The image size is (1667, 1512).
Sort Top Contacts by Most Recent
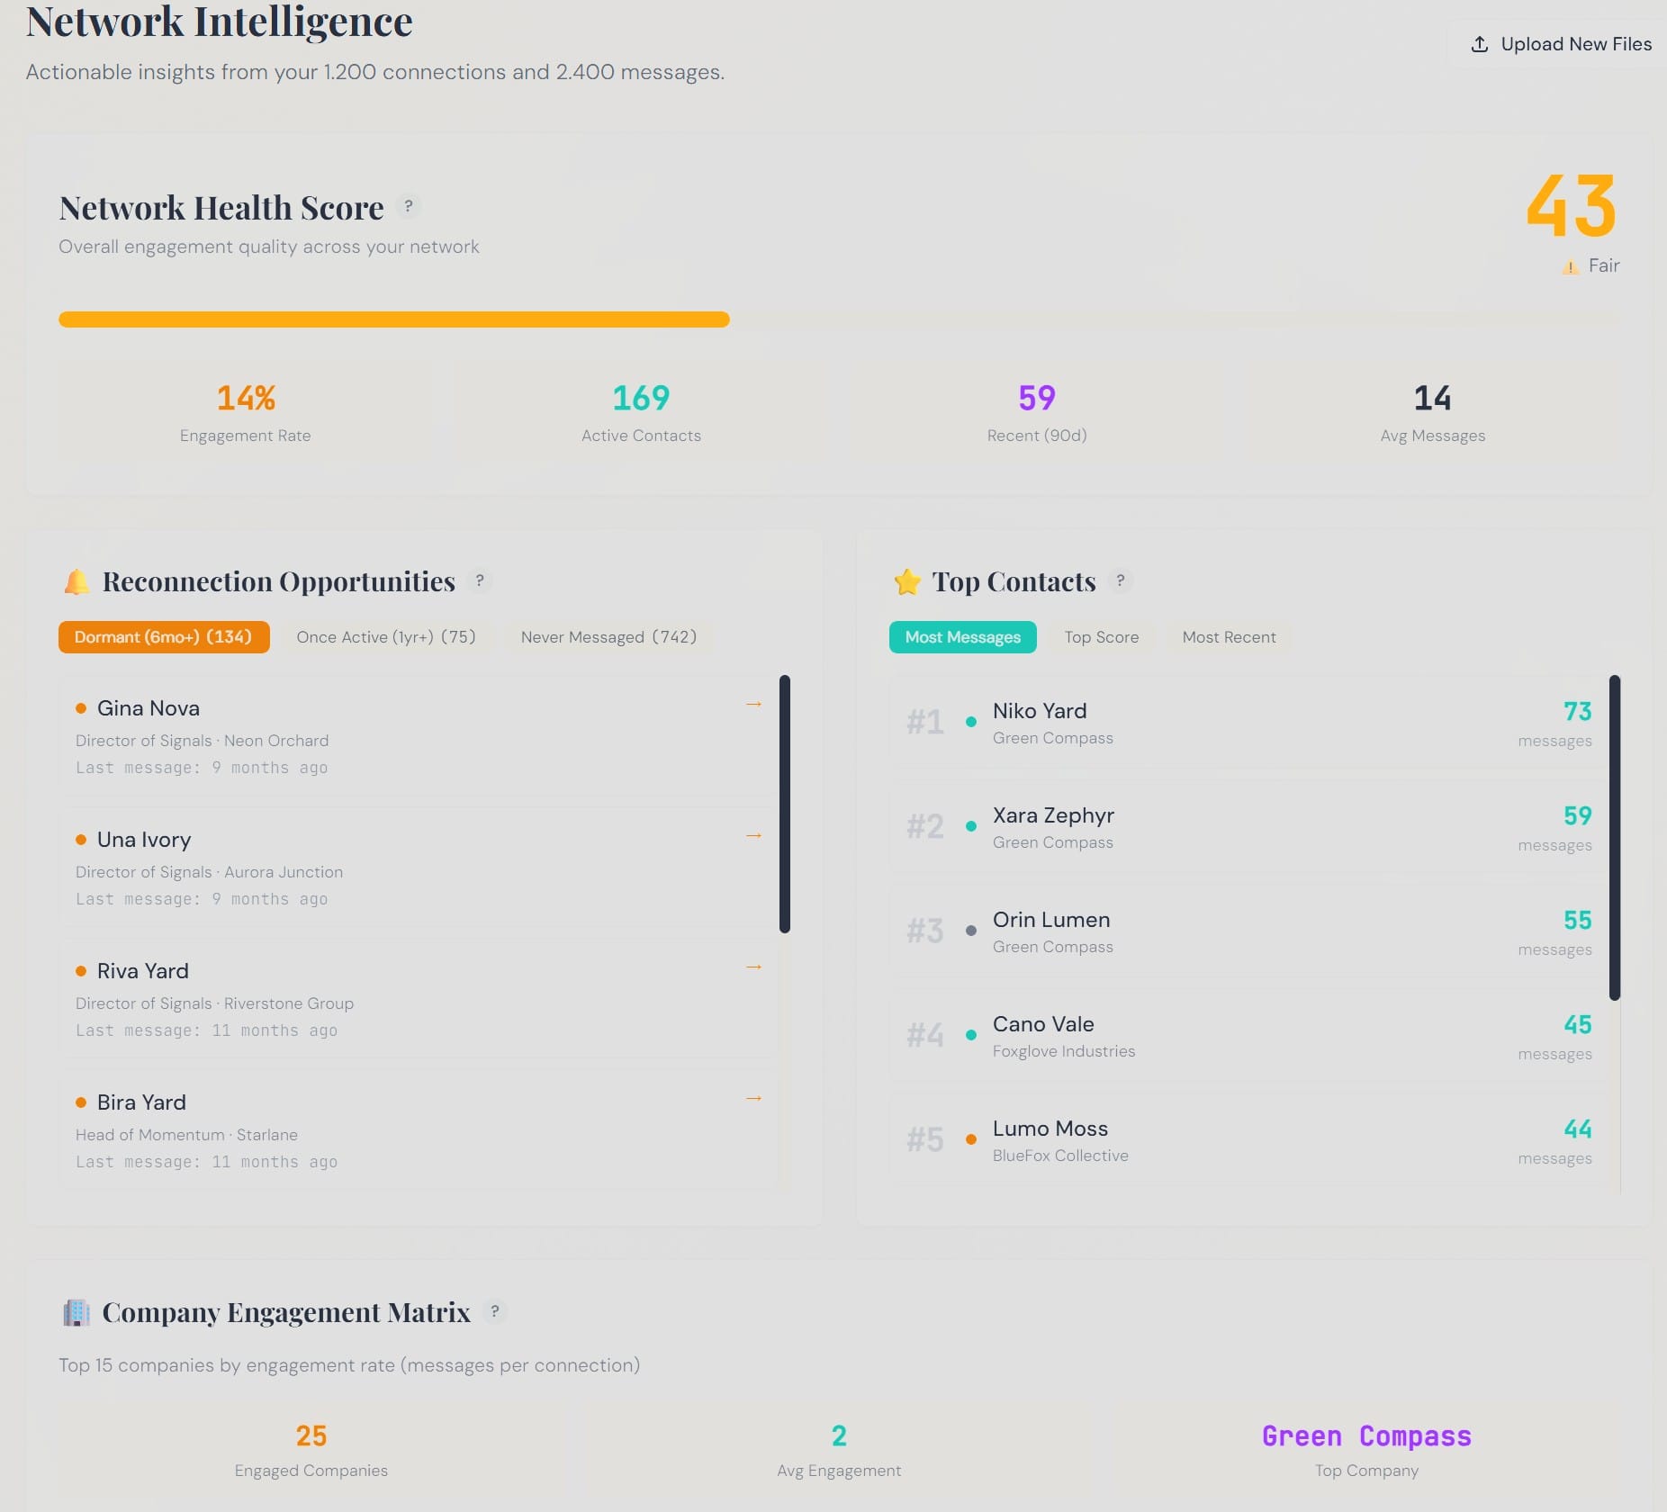pyautogui.click(x=1229, y=637)
